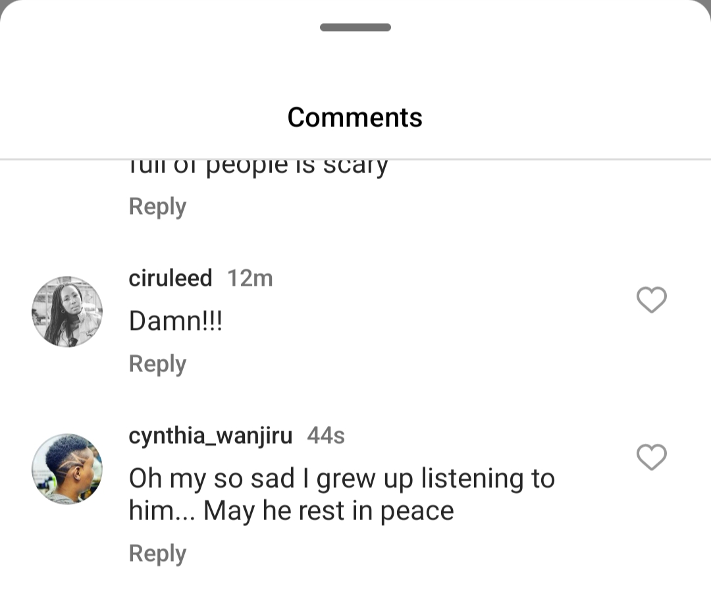
Task: Open the ciruleed username link
Action: (171, 278)
